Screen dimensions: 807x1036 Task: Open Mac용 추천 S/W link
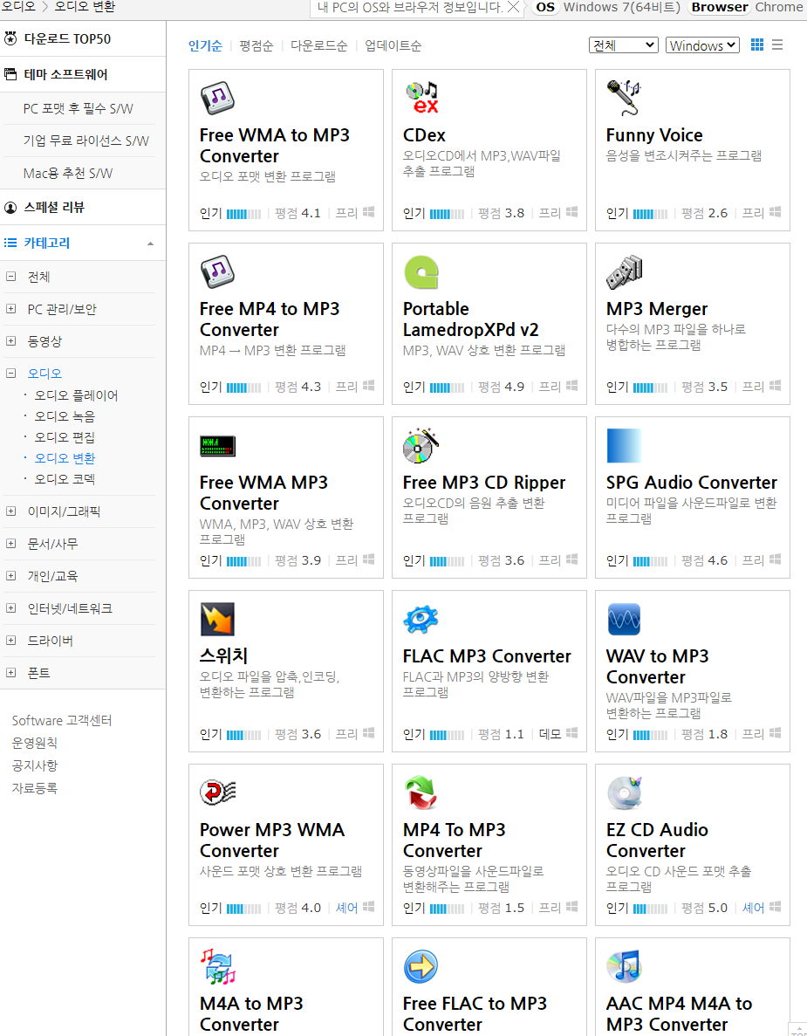68,173
